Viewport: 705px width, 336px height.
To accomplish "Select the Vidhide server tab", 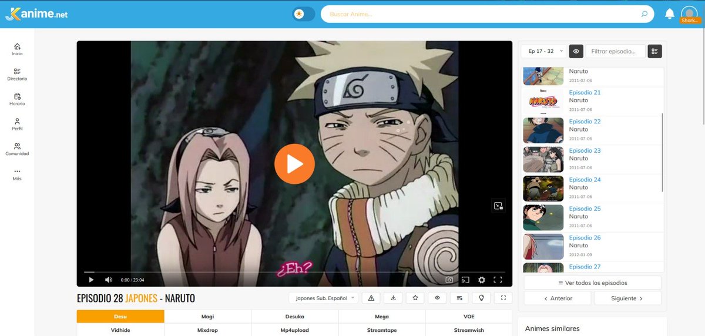I will click(120, 330).
